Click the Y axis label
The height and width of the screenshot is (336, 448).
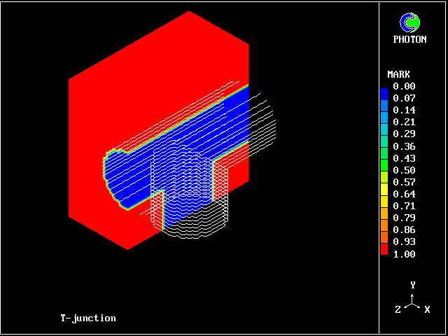pos(413,285)
